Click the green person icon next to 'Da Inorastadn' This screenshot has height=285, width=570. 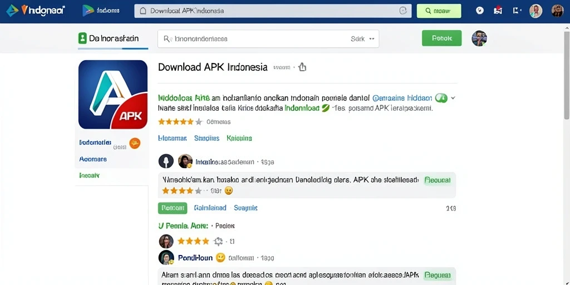pos(82,38)
